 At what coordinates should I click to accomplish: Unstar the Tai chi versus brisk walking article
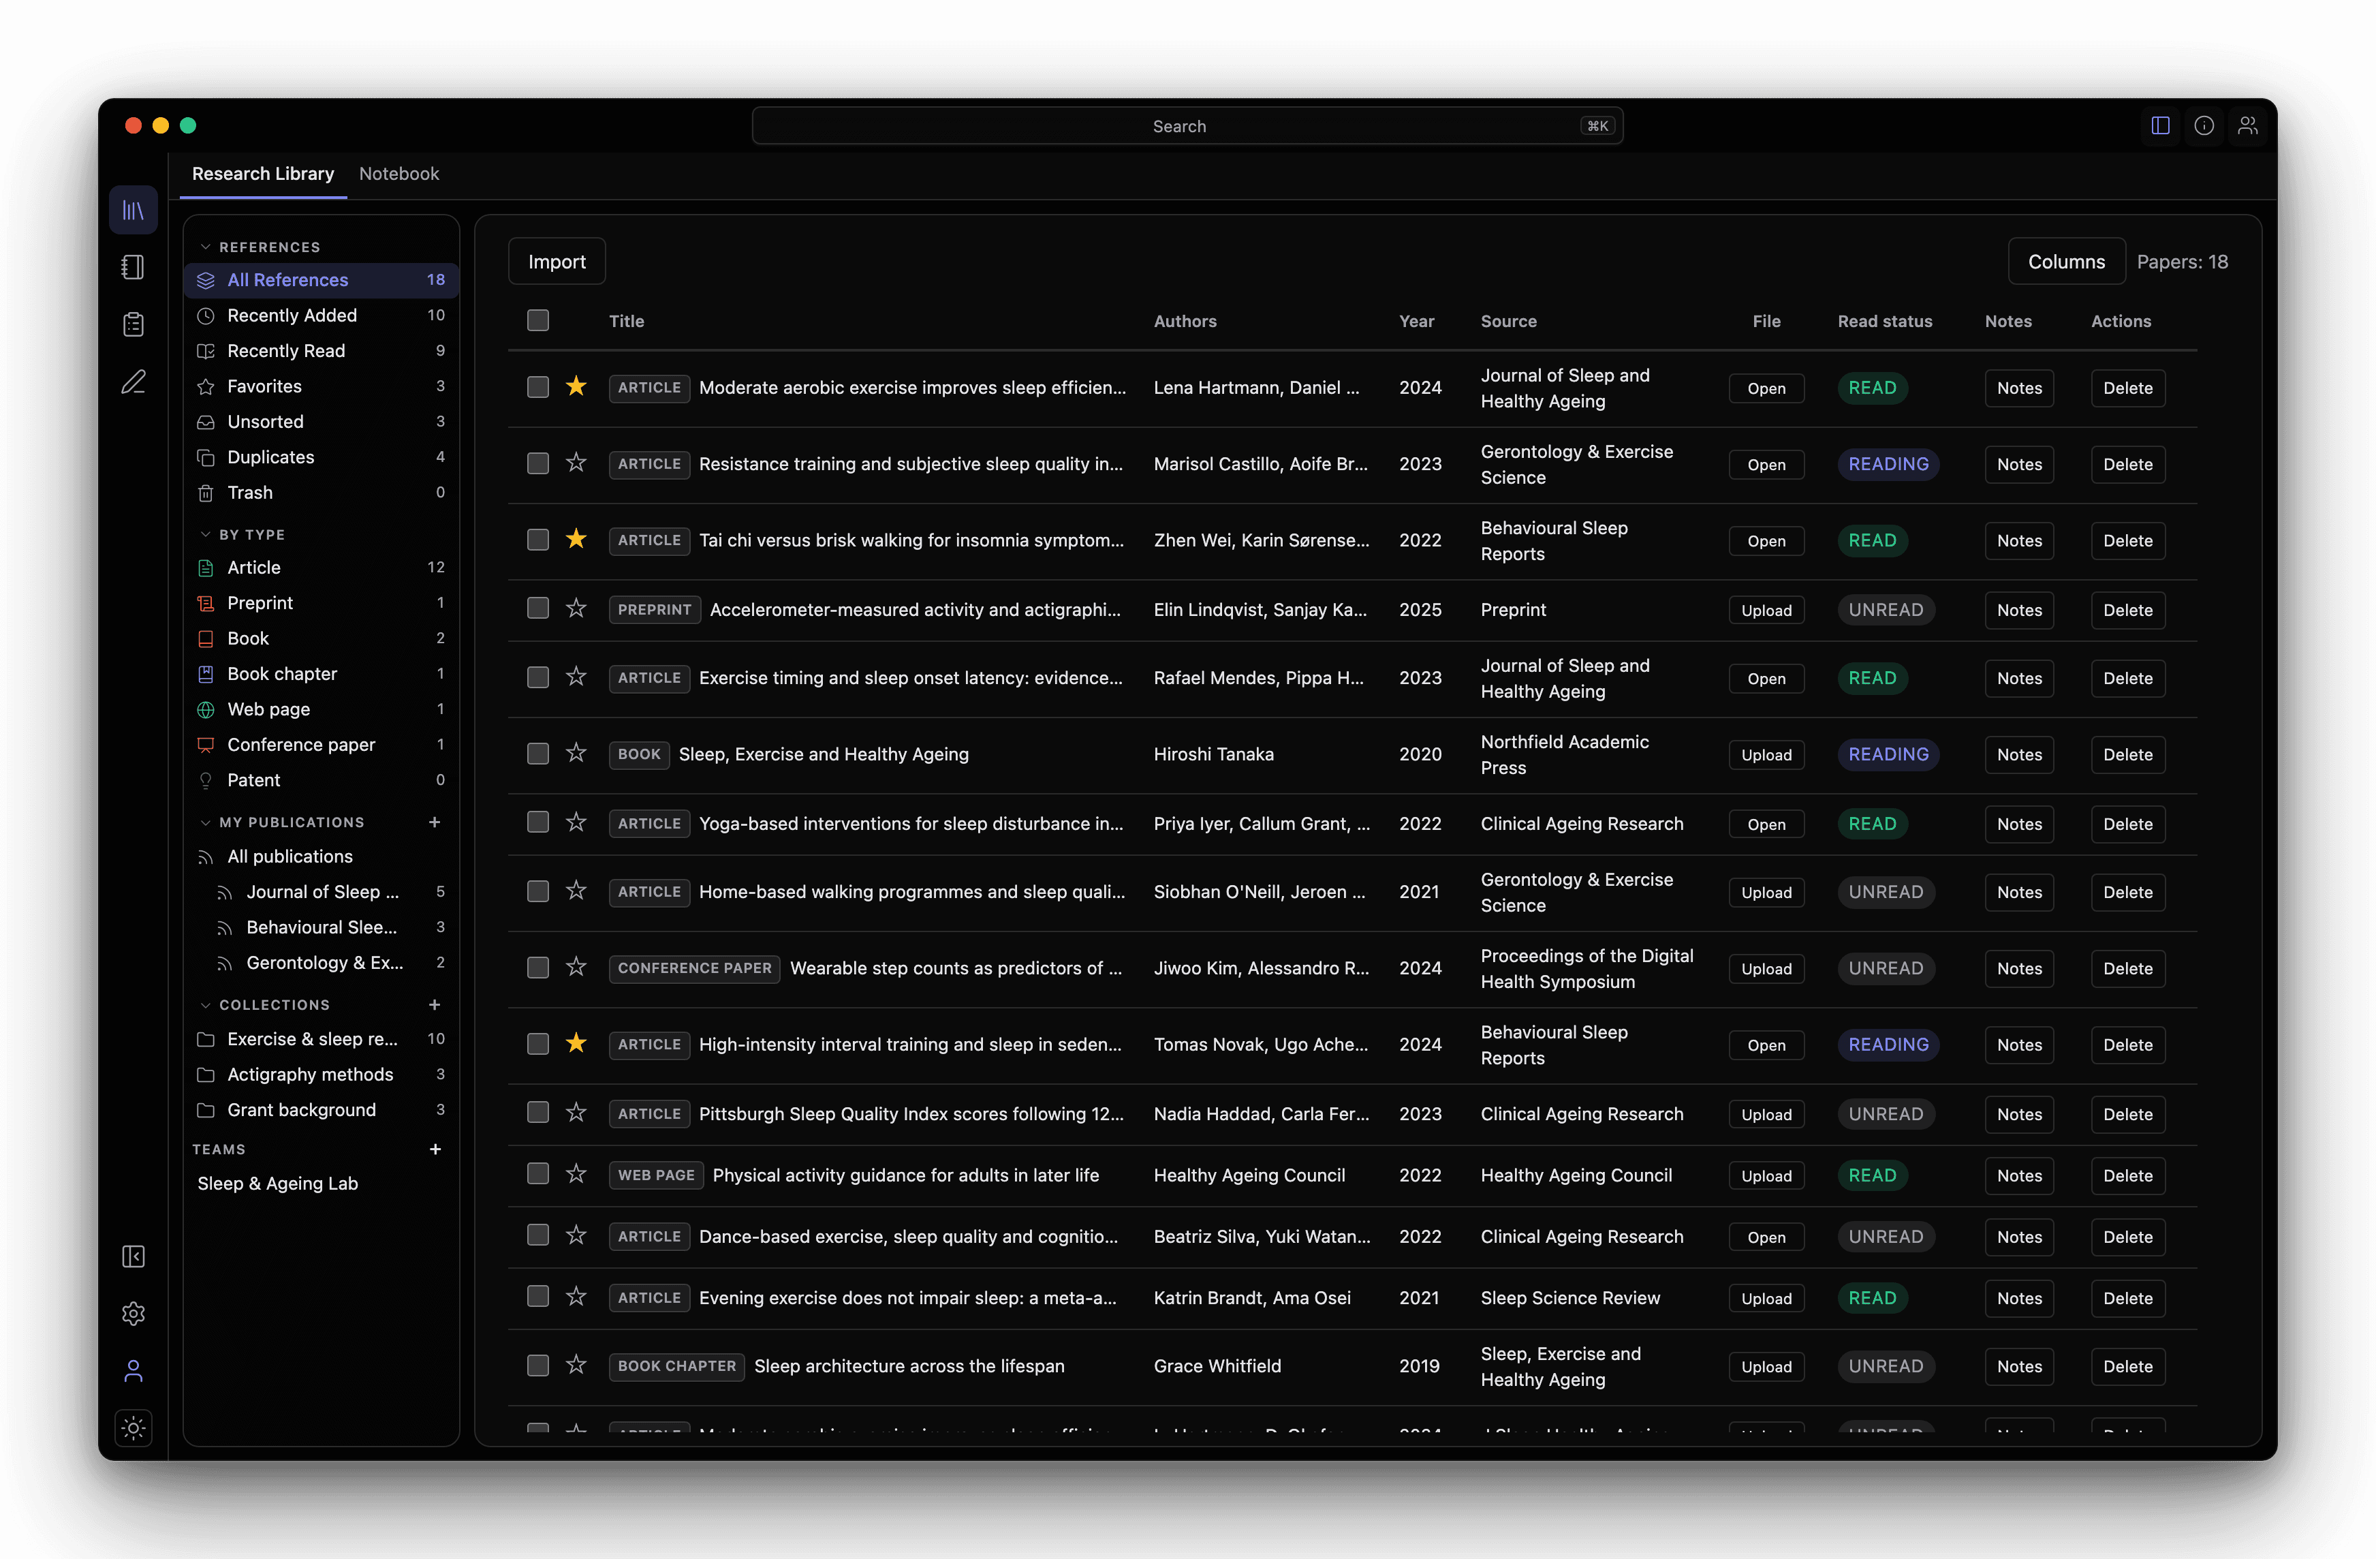[x=576, y=539]
